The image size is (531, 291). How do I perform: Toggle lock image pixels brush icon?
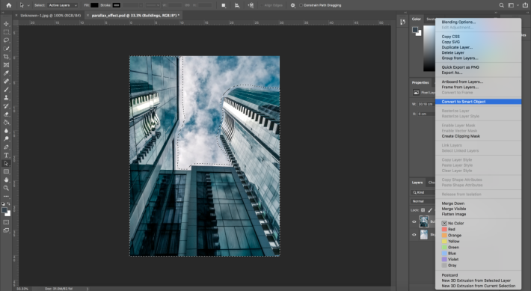pyautogui.click(x=430, y=210)
